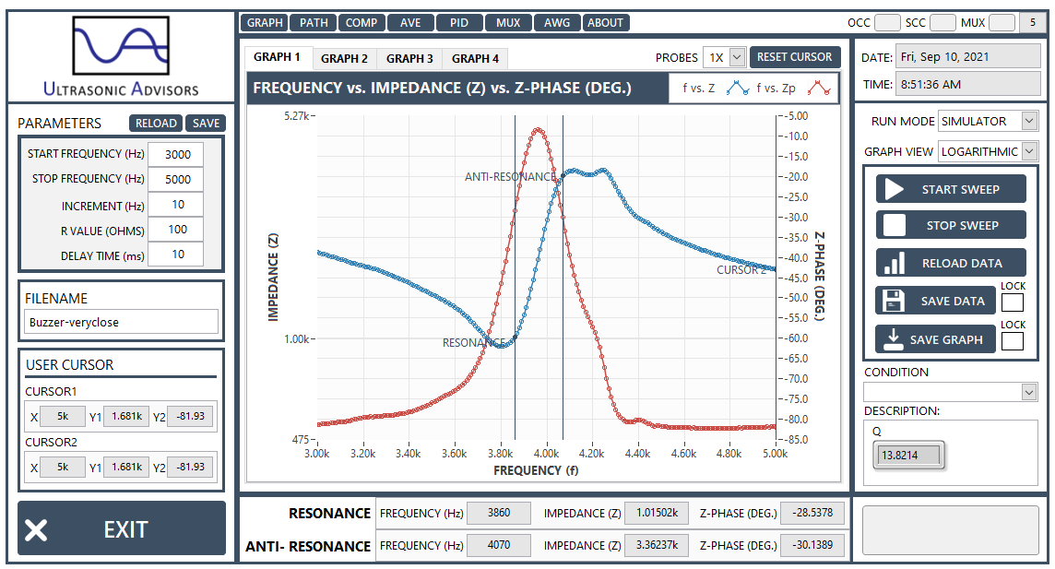This screenshot has height=569, width=1055.
Task: Open the PID menu
Action: (x=459, y=23)
